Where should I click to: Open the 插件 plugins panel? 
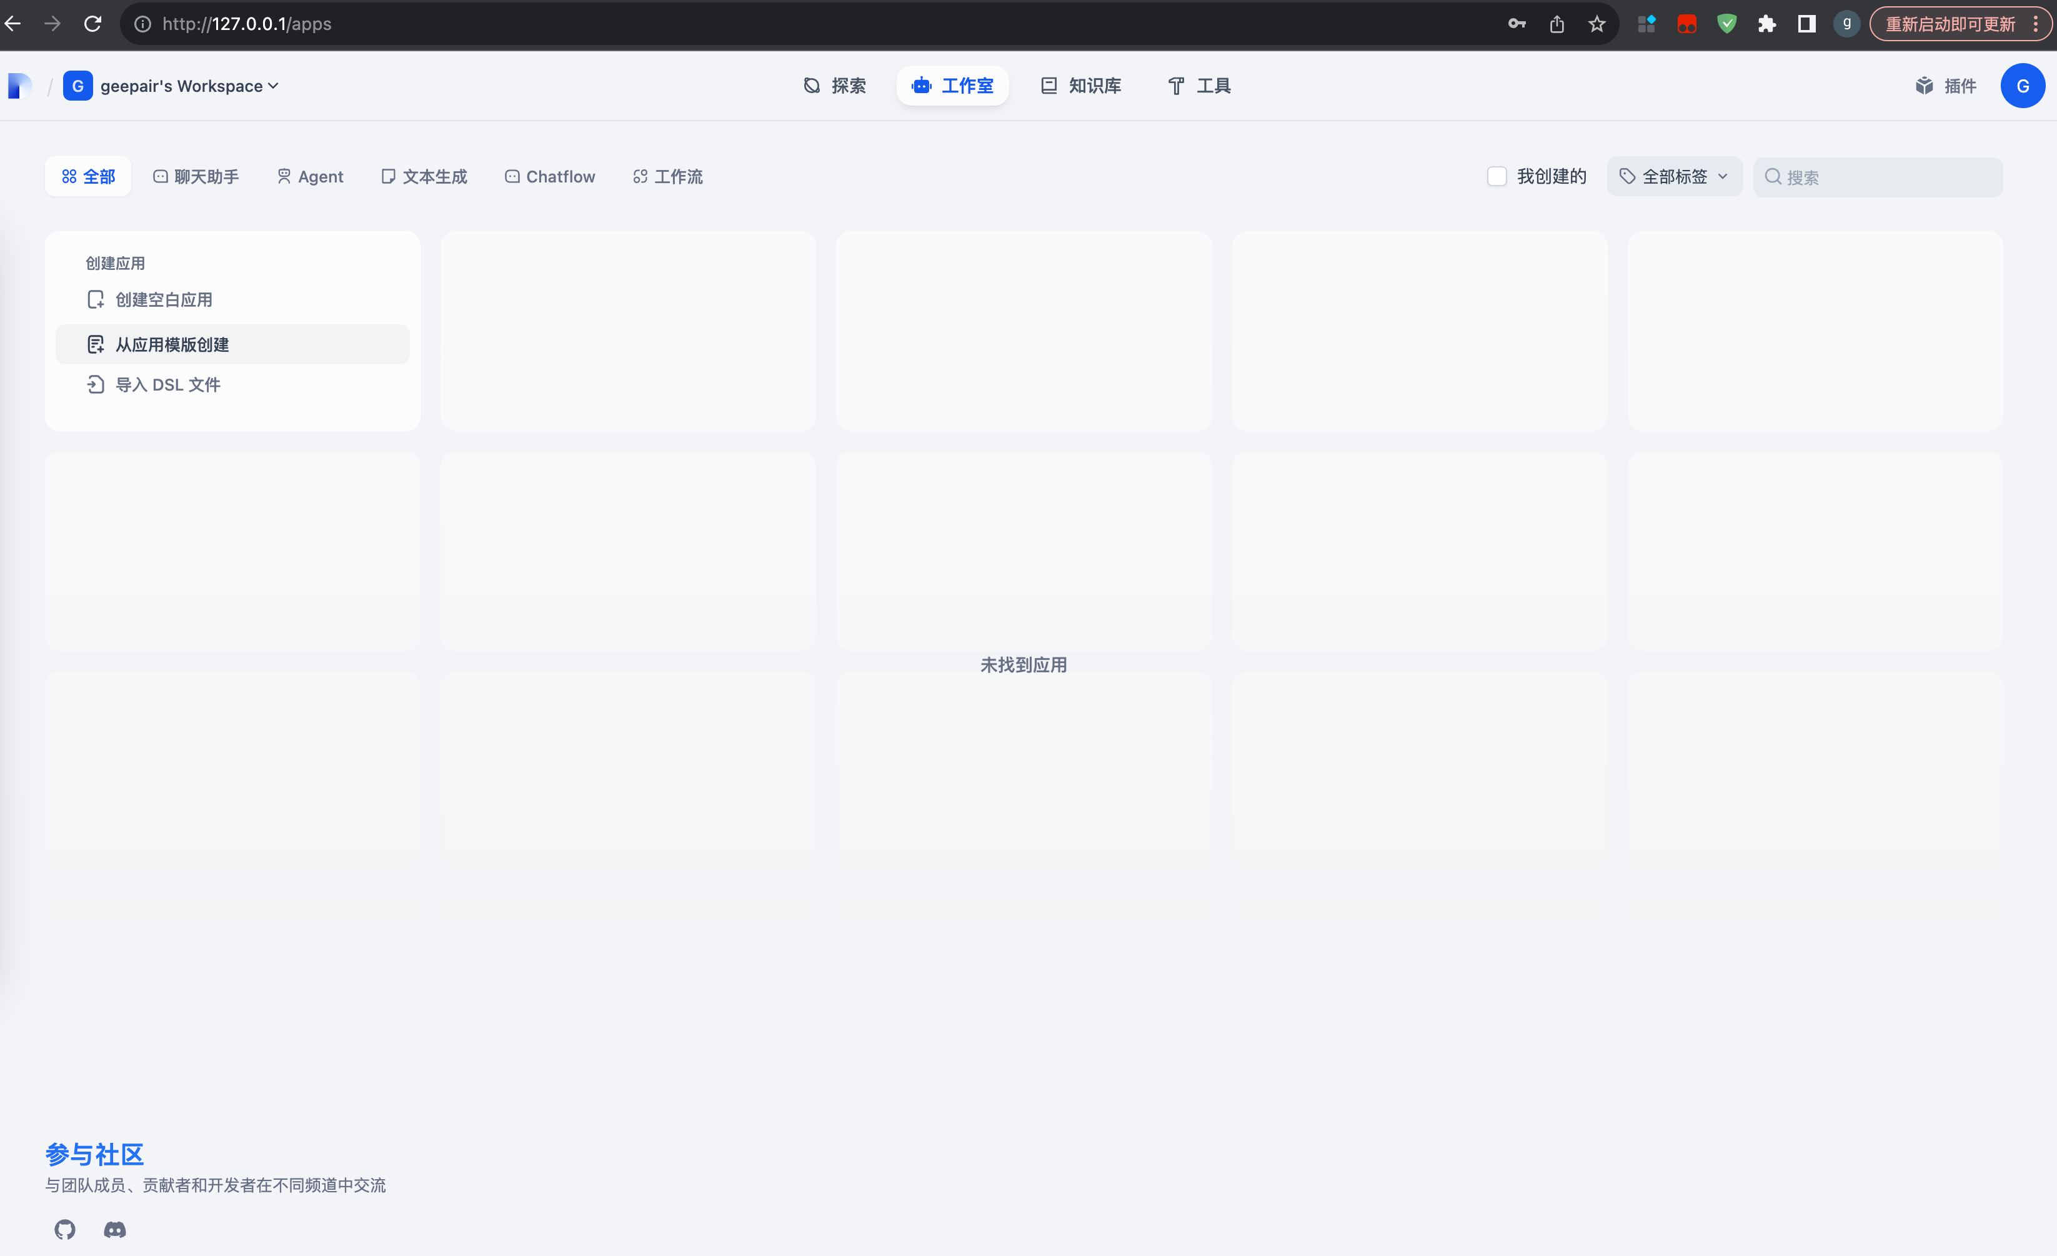tap(1946, 85)
